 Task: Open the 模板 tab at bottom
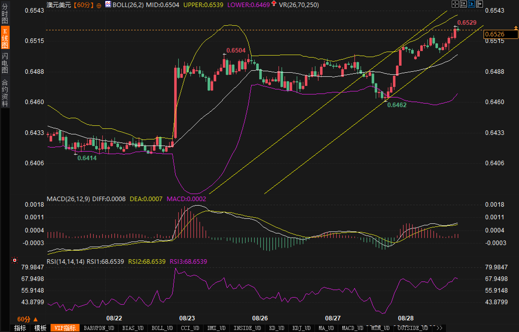[41, 328]
